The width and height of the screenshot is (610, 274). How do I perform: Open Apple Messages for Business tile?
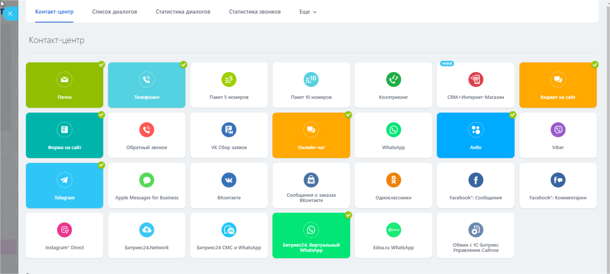[x=147, y=185]
